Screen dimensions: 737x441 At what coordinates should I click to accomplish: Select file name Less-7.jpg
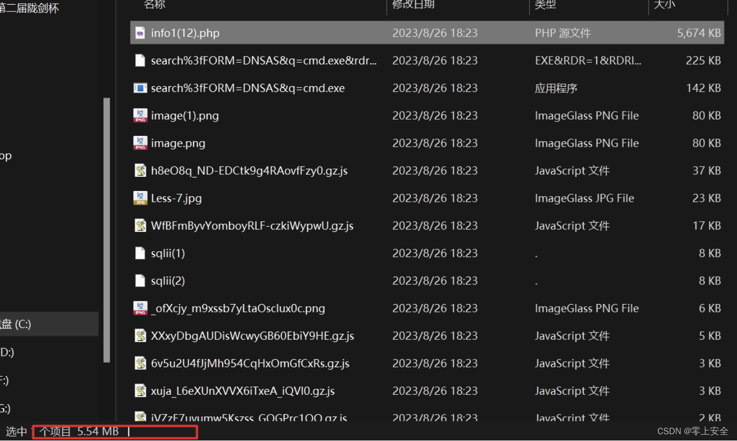[176, 198]
